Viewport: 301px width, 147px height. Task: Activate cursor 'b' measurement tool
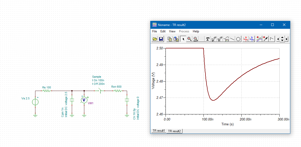251,39
